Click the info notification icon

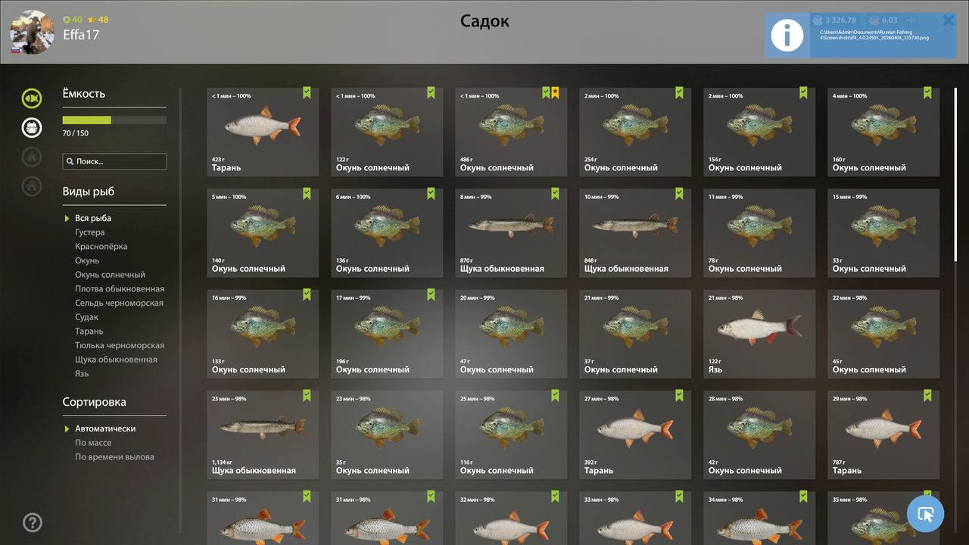point(787,35)
